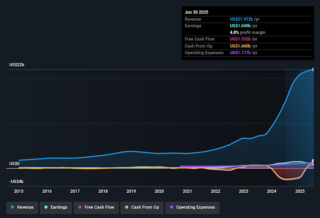This screenshot has width=320, height=218.
Task: Click the US$22b y-axis label
Action: coord(17,65)
